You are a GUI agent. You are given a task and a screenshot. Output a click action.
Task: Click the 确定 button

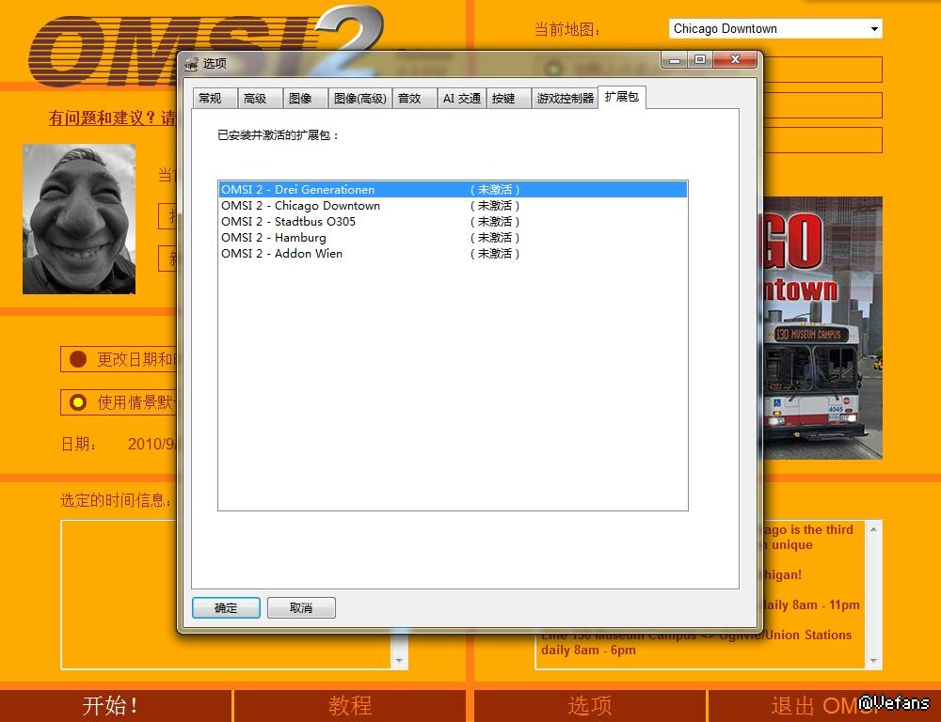(226, 607)
